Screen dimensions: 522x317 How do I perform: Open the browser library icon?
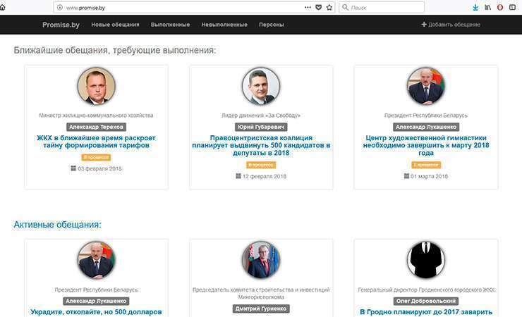pos(487,7)
